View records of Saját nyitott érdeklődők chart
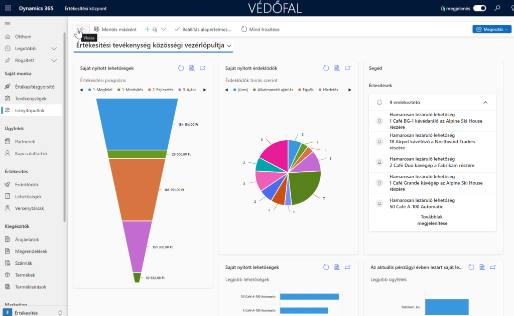Screen dimensions: 514x316 [x=337, y=68]
